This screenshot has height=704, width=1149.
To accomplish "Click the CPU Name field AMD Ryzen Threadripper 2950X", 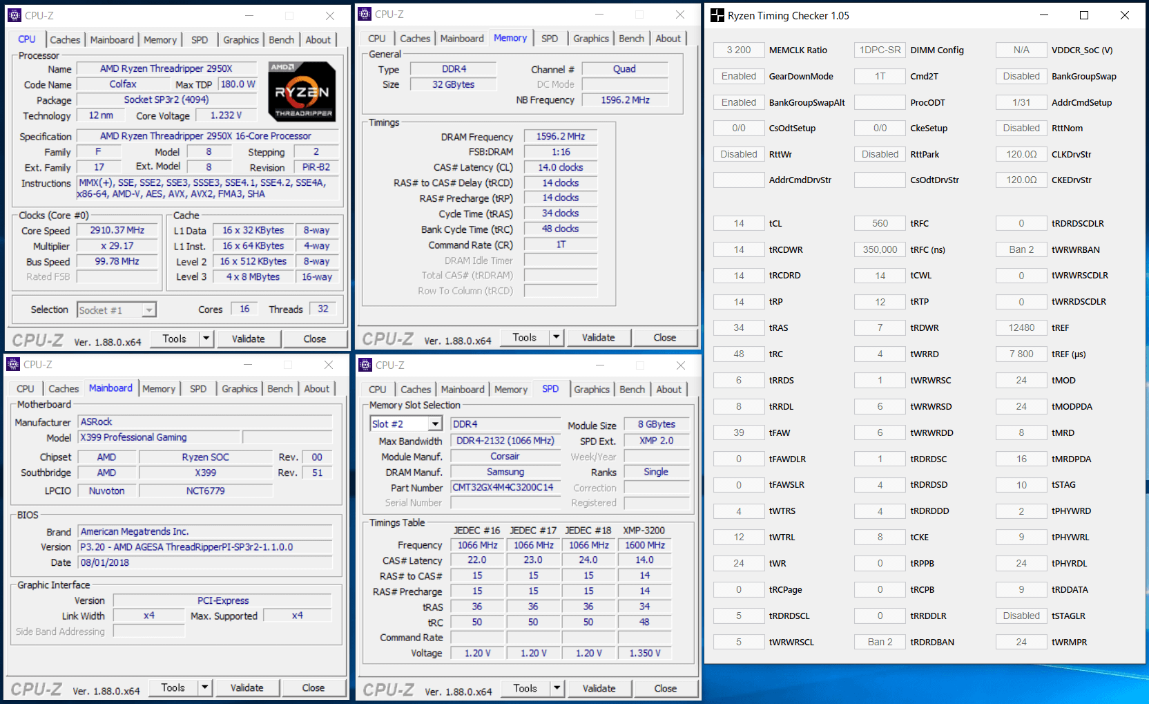I will pyautogui.click(x=166, y=68).
